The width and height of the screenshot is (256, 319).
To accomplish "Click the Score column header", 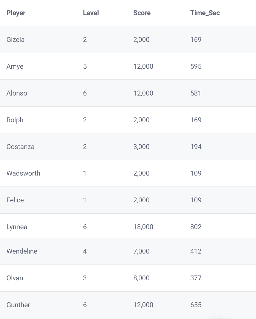I will [142, 13].
